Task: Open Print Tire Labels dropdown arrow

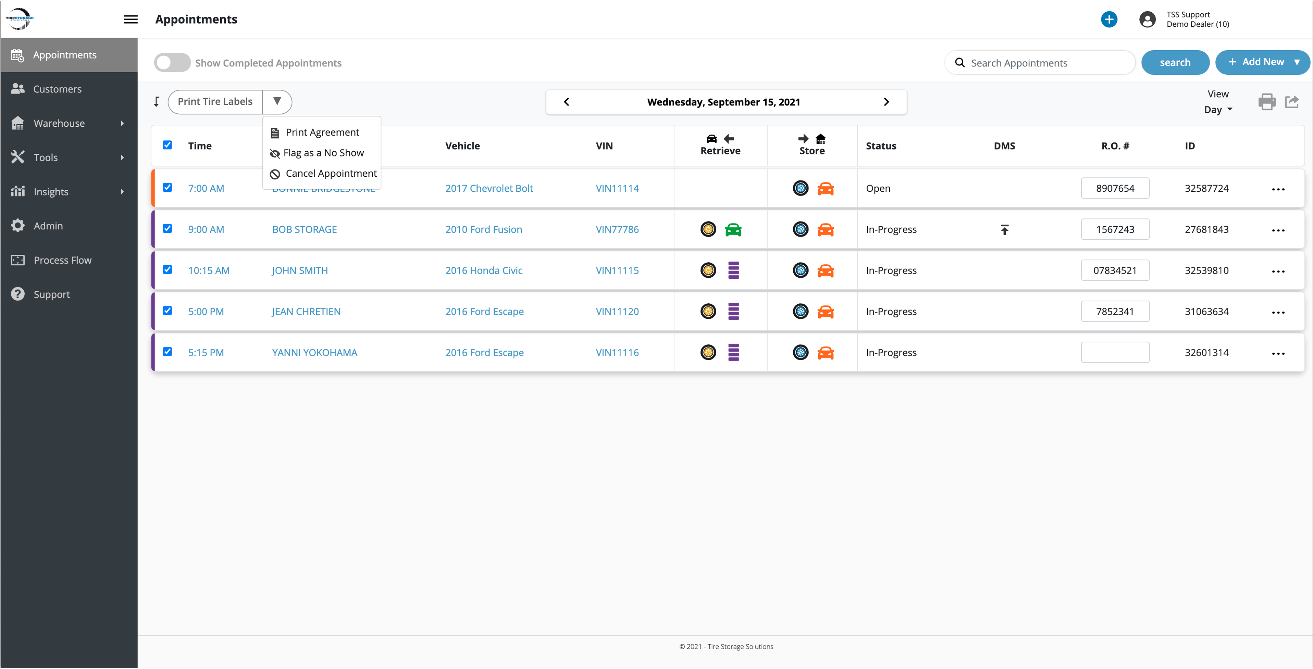Action: [x=277, y=101]
